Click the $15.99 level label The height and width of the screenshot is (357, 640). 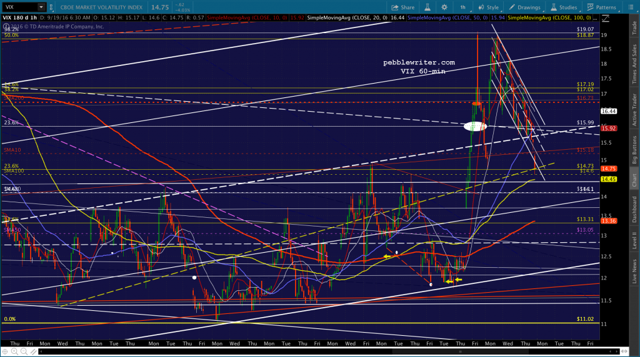[585, 123]
